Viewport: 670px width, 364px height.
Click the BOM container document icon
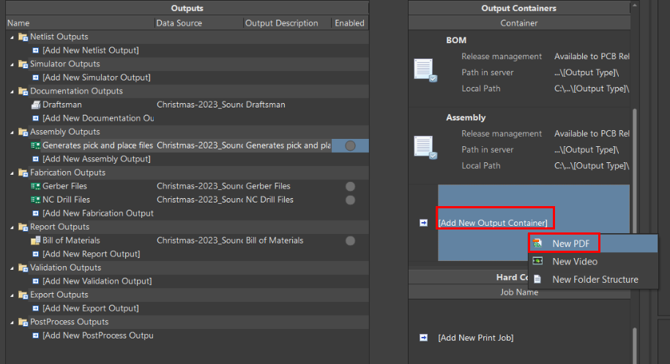[425, 70]
